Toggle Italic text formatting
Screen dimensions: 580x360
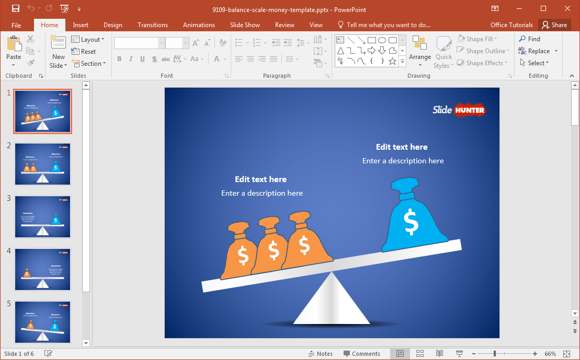(x=131, y=59)
